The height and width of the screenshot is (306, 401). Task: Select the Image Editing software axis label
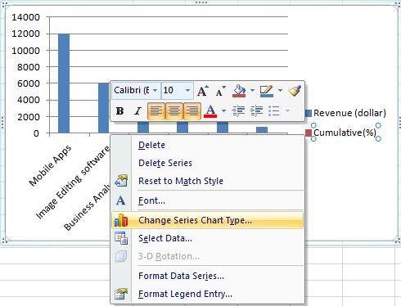(x=73, y=182)
